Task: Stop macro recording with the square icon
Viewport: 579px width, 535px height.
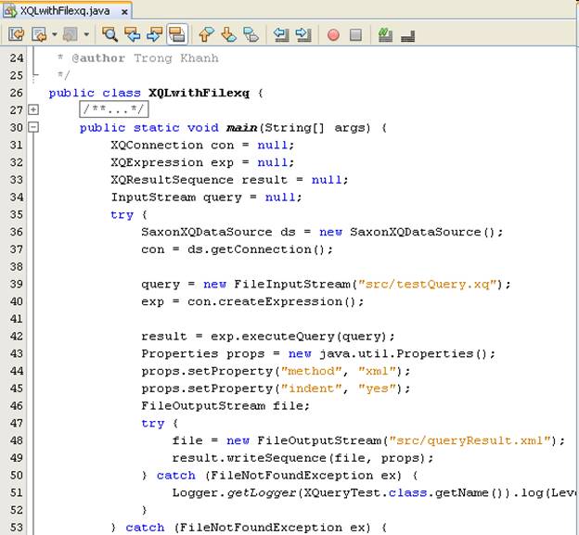Action: (x=355, y=34)
